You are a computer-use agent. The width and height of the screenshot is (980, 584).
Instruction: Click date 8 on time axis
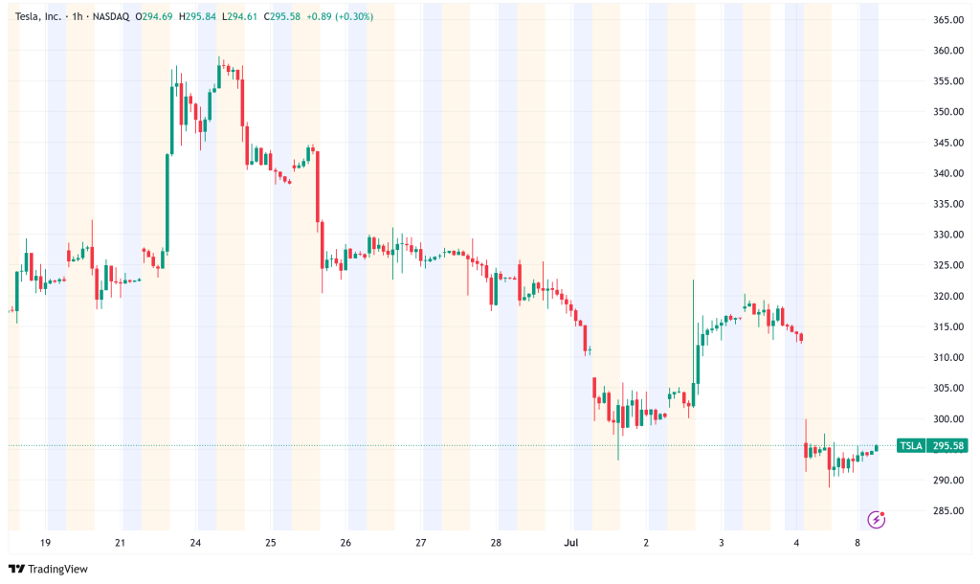857,543
